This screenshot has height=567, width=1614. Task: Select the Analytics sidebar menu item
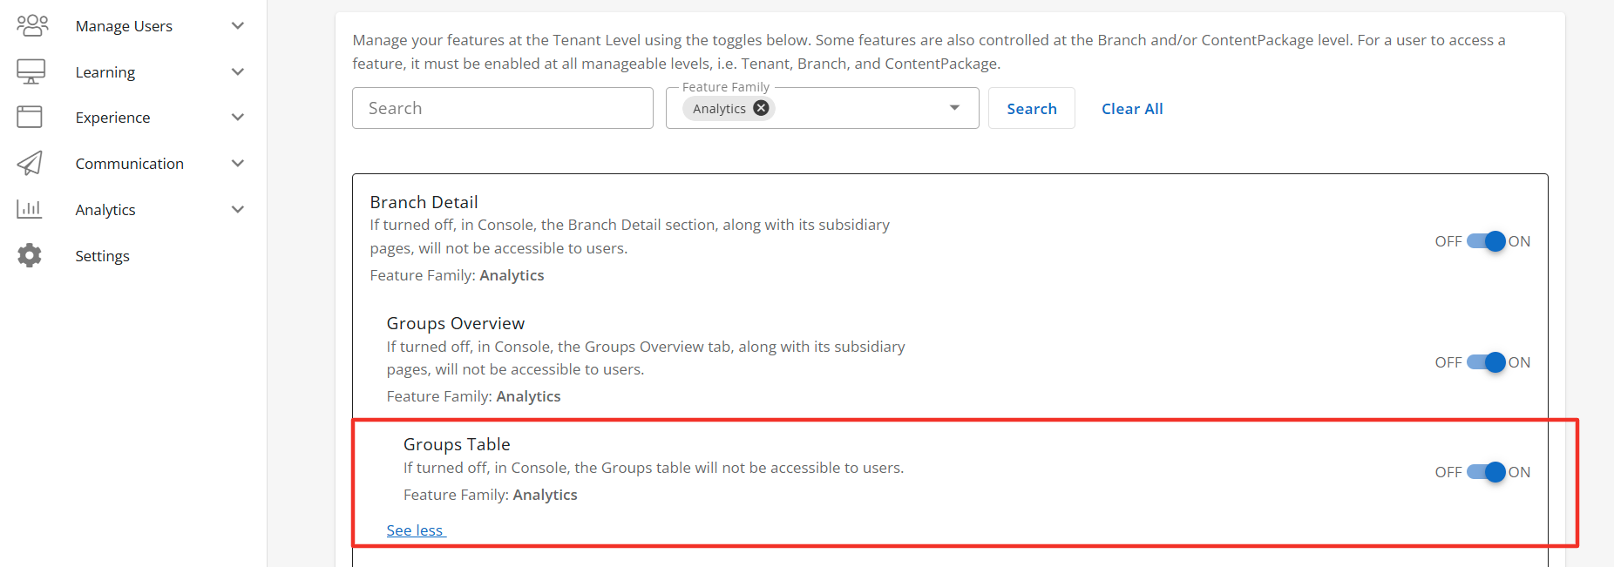point(105,210)
